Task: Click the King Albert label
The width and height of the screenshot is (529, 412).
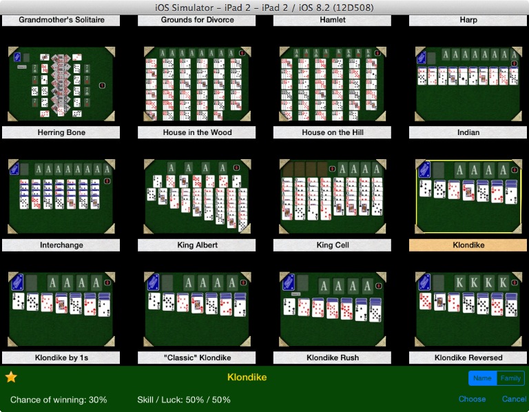Action: pyautogui.click(x=197, y=245)
